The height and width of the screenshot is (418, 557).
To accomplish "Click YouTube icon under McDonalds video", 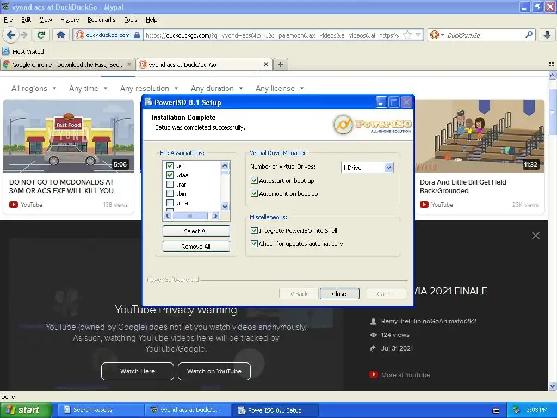I will coord(14,205).
